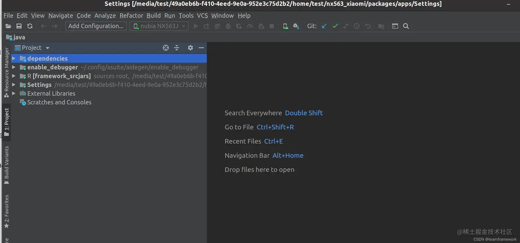Expand the Settings module node
The width and height of the screenshot is (520, 243).
[x=14, y=85]
